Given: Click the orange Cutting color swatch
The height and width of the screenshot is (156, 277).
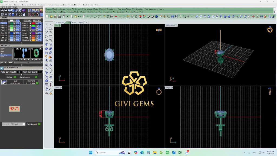Looking at the screenshot, I should click(x=33, y=38).
